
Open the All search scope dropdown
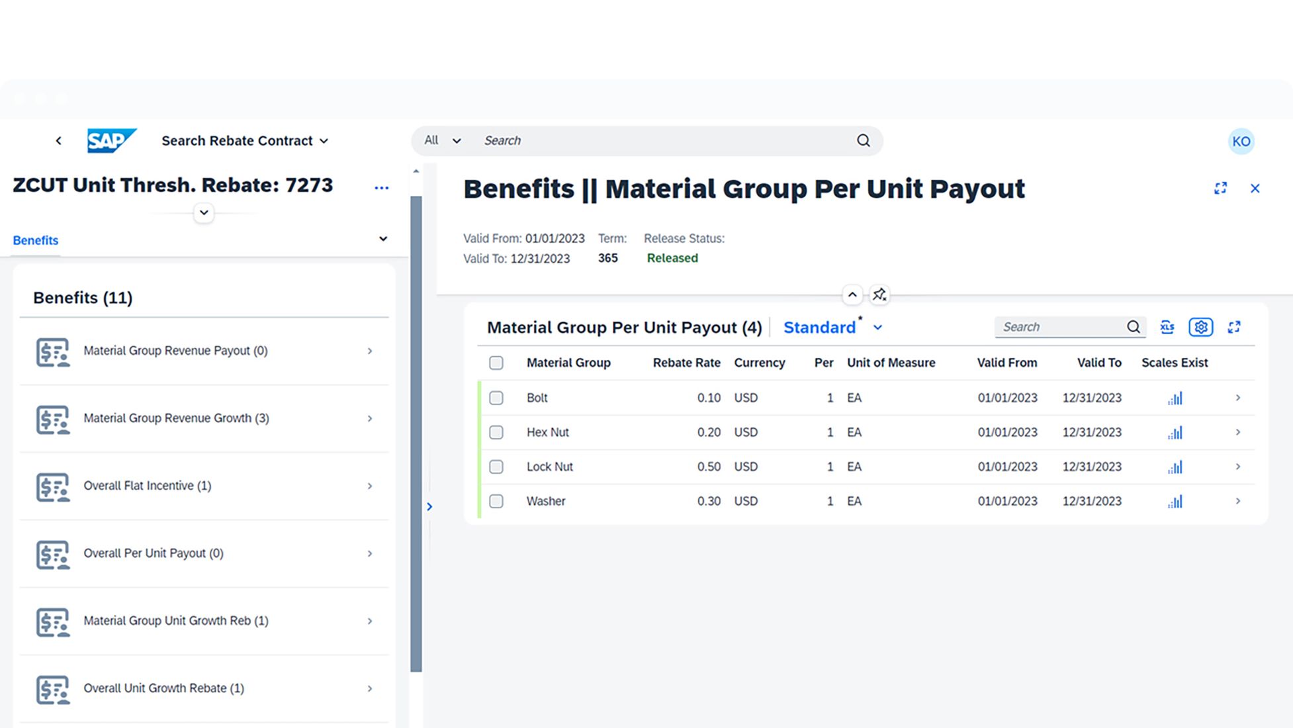pyautogui.click(x=443, y=141)
